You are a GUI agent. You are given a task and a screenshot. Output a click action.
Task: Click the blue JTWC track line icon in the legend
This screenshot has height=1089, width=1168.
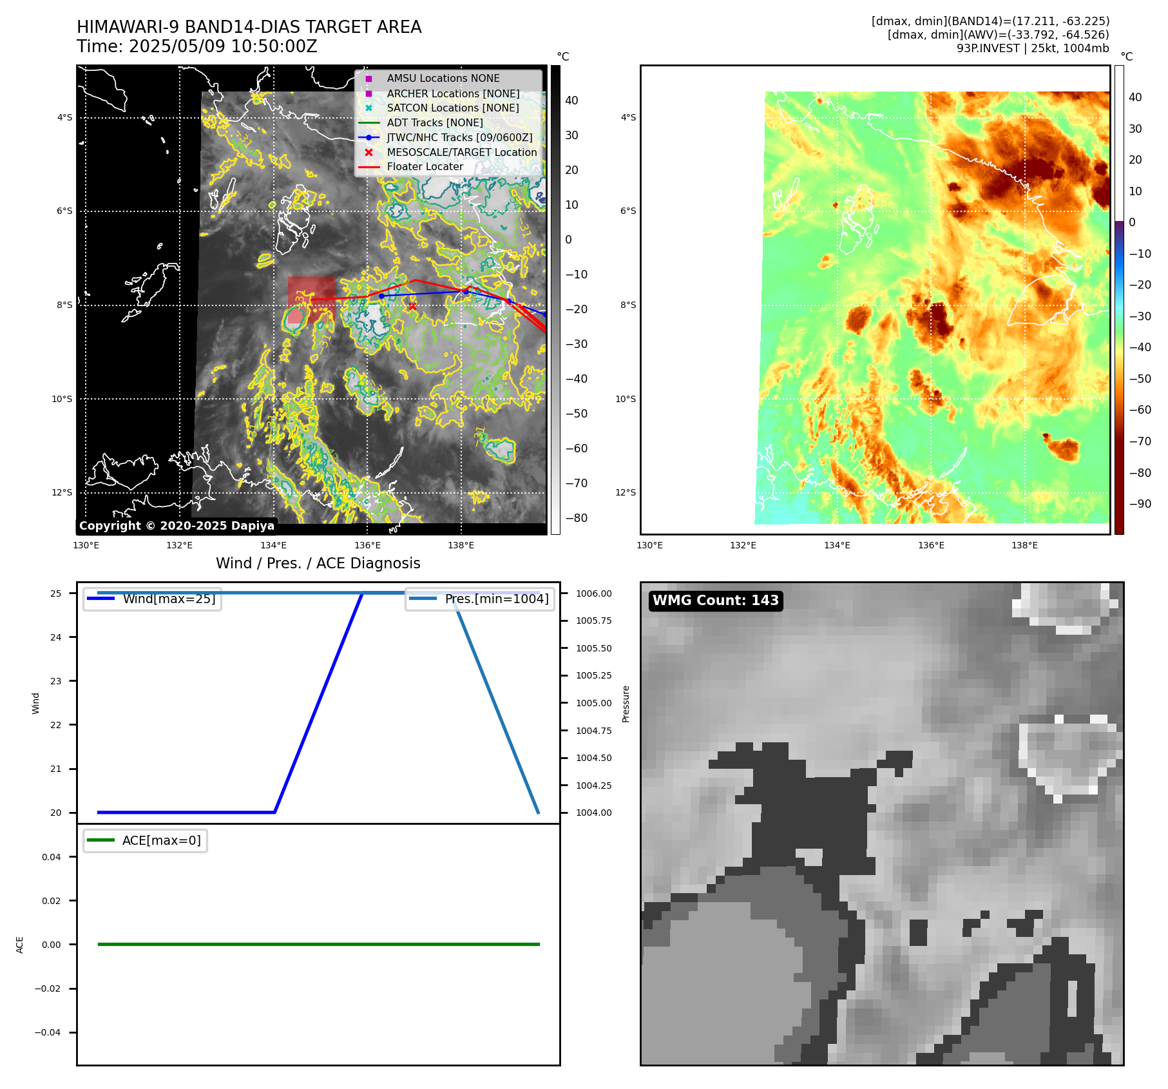coord(369,138)
